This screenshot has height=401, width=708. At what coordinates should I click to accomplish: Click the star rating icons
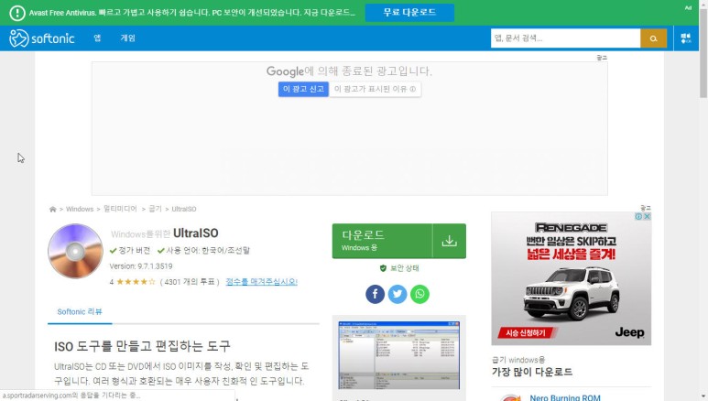tap(136, 282)
